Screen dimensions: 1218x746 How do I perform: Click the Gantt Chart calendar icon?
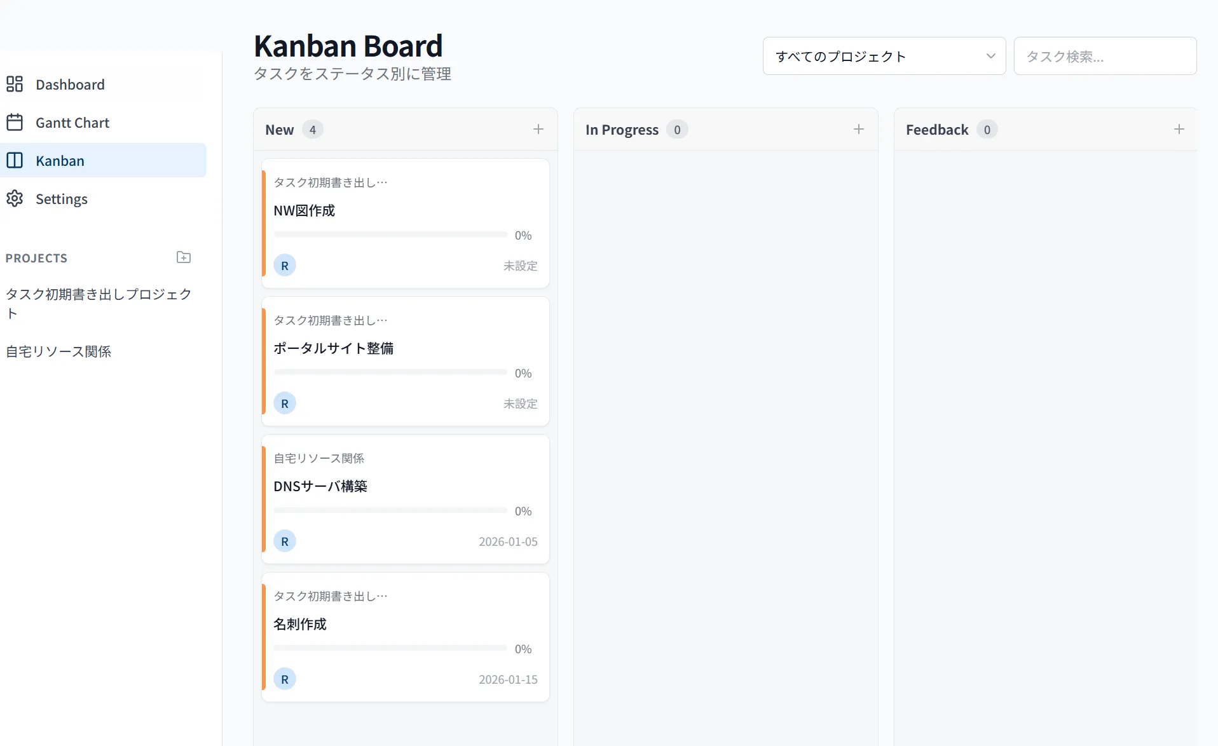click(15, 122)
